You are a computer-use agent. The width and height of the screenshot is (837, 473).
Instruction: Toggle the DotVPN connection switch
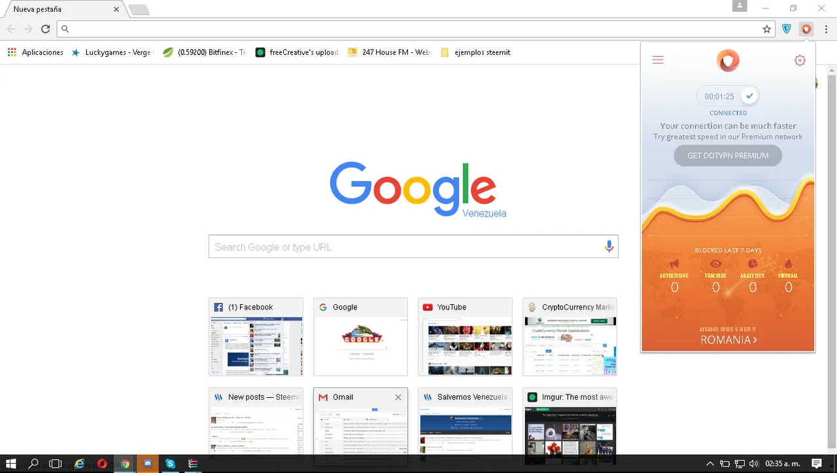click(728, 96)
